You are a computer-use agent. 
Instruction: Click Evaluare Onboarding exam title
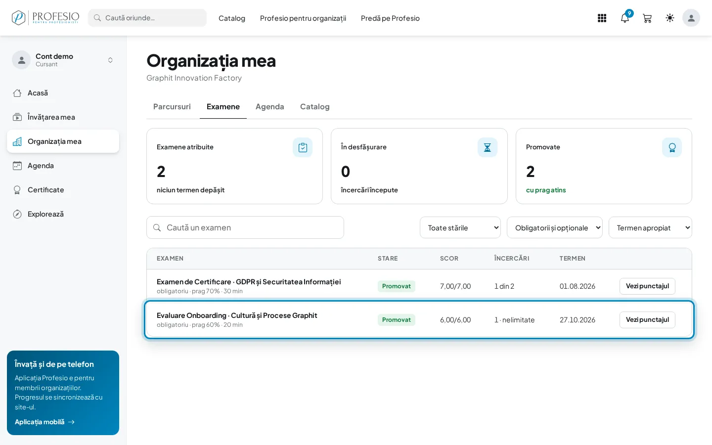point(237,315)
